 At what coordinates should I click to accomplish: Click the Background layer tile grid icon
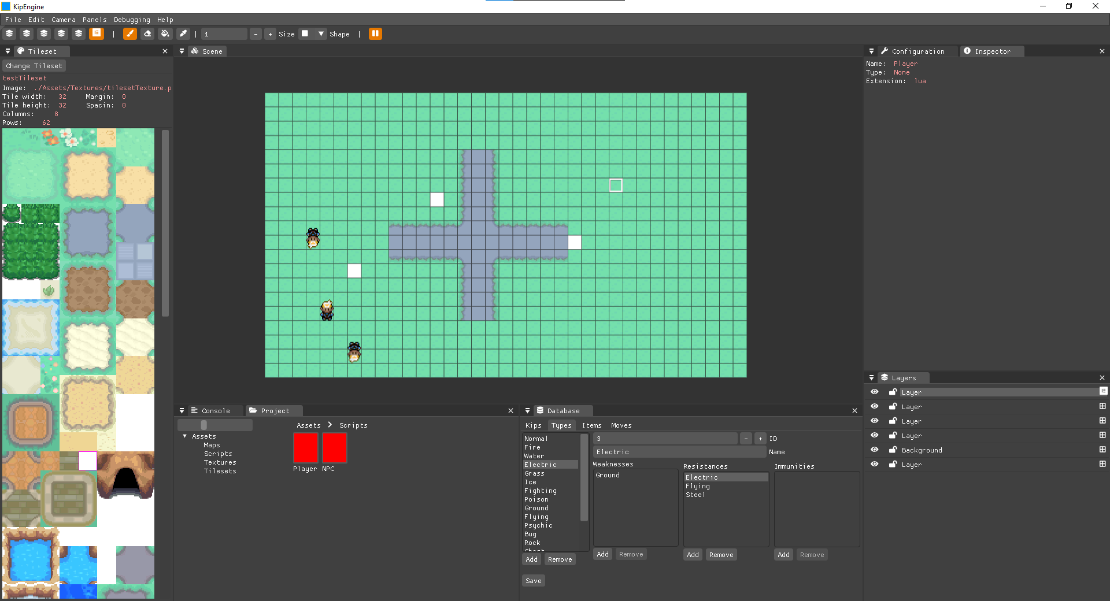[x=1102, y=450]
